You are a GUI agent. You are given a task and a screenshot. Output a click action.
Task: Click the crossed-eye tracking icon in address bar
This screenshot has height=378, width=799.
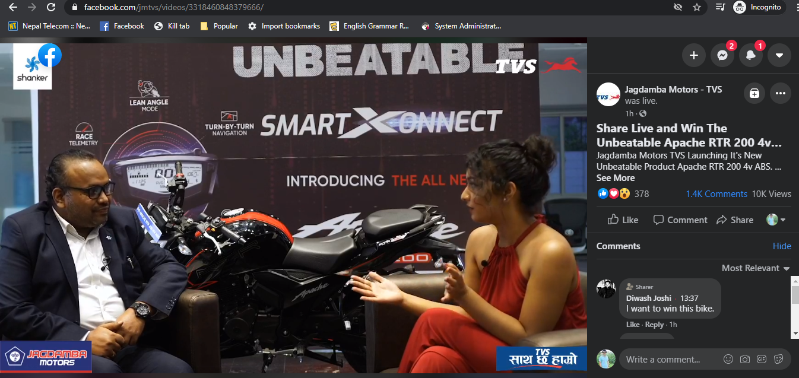tap(678, 8)
